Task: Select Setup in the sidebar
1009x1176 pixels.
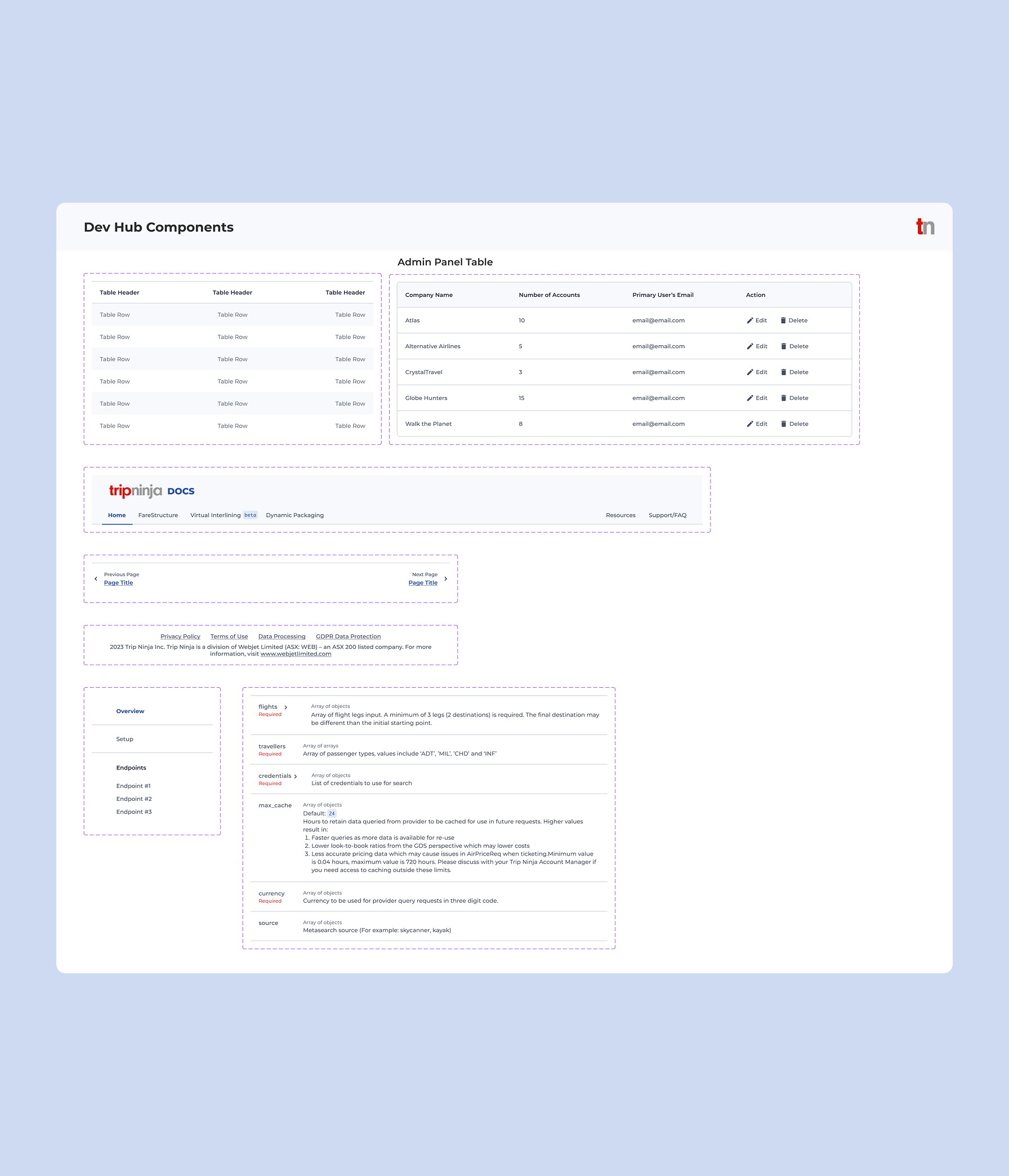Action: pos(124,738)
